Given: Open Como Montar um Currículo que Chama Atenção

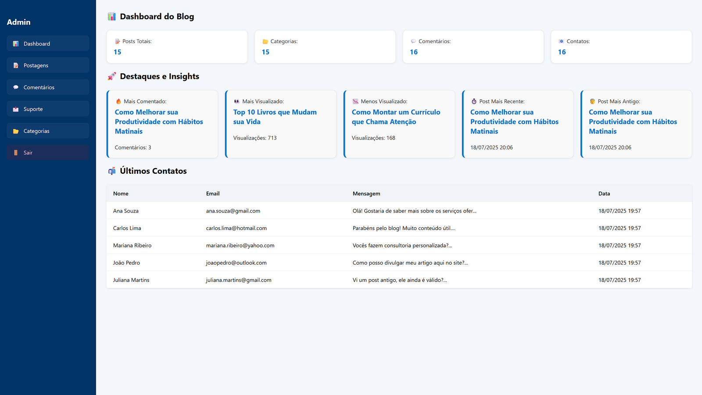Looking at the screenshot, I should 396,117.
